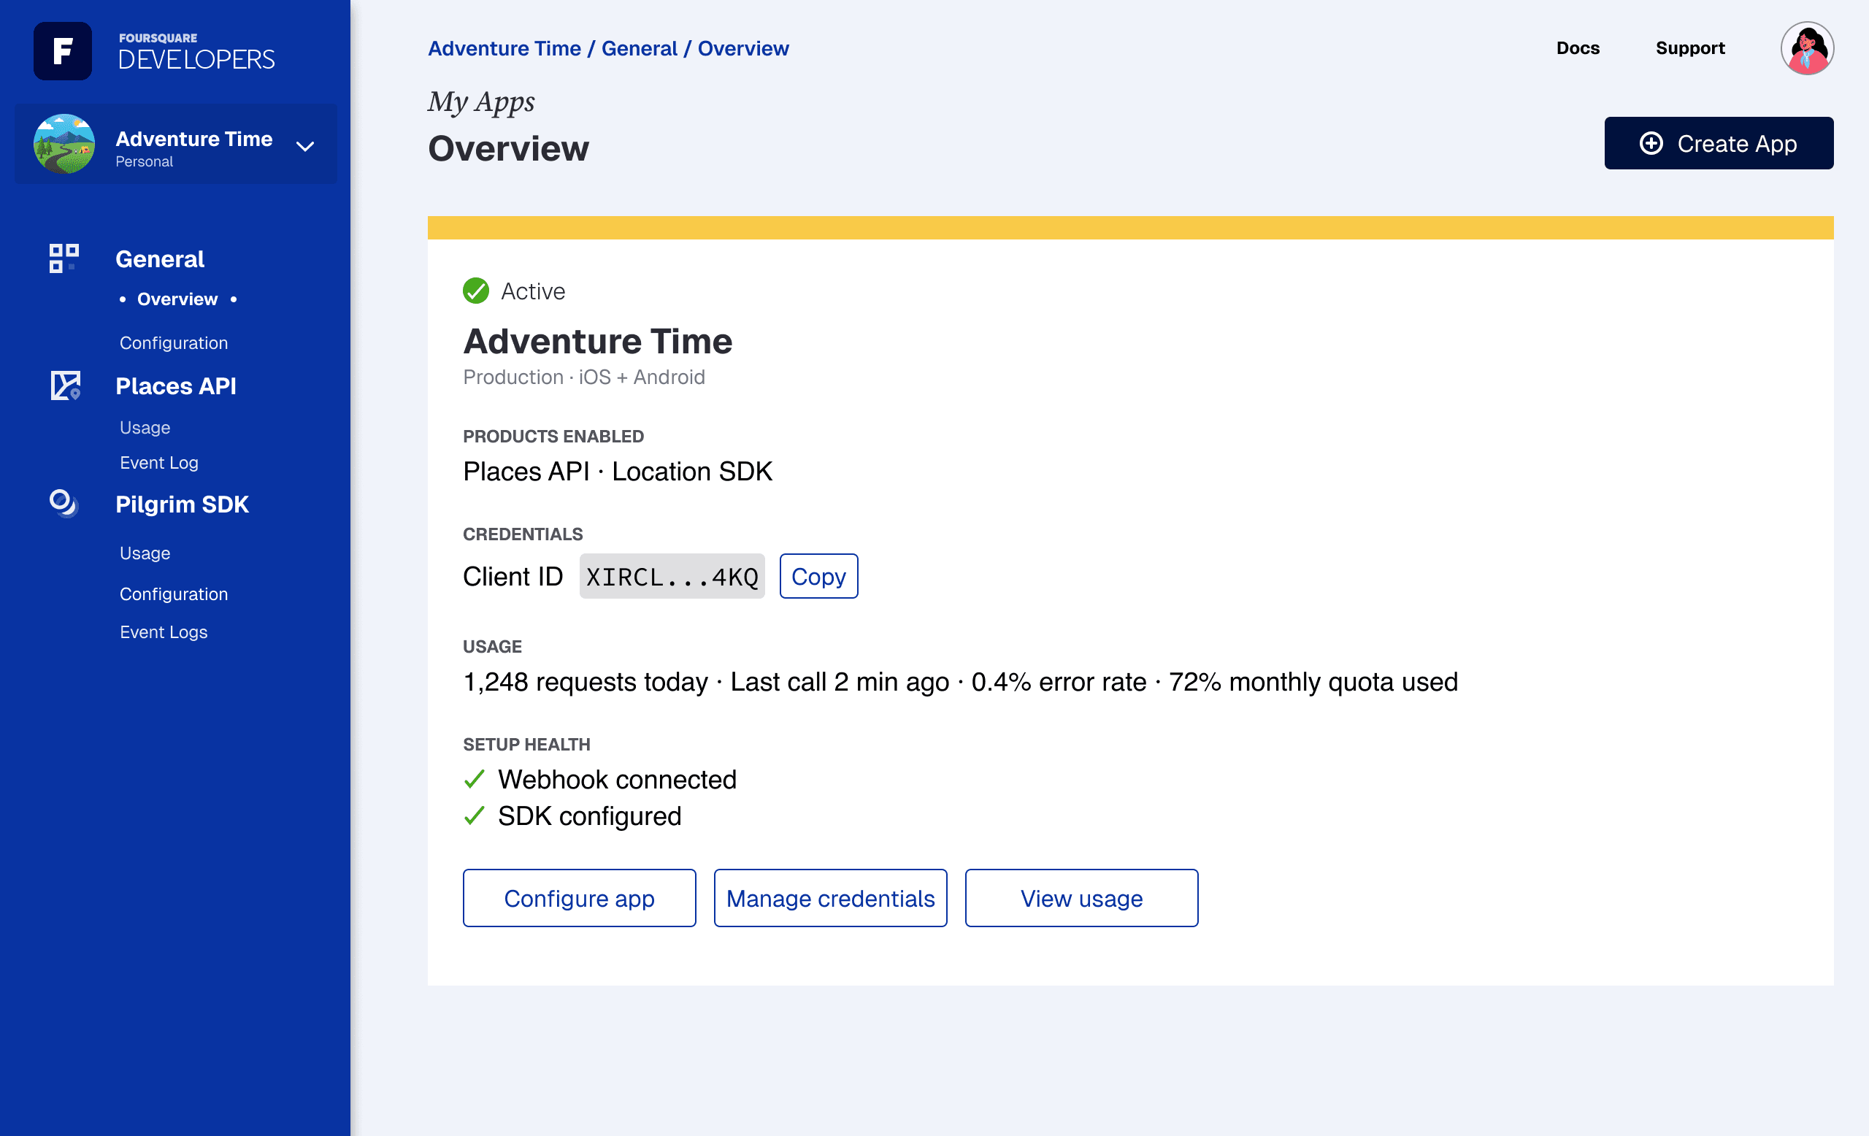This screenshot has height=1136, width=1869.
Task: Click the View usage button
Action: coord(1082,898)
